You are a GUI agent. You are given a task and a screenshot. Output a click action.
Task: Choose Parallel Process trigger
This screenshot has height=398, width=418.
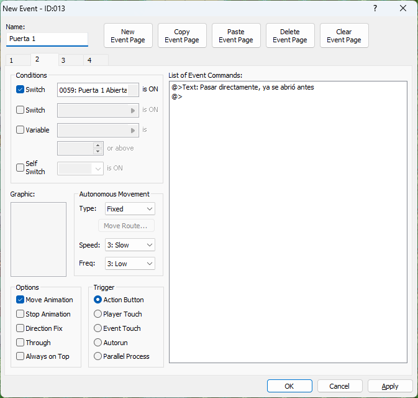tap(98, 357)
